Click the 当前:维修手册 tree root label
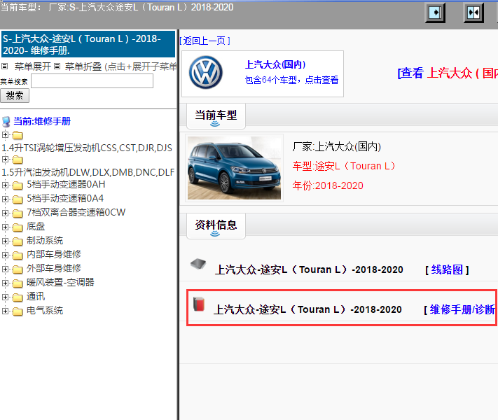 click(42, 121)
